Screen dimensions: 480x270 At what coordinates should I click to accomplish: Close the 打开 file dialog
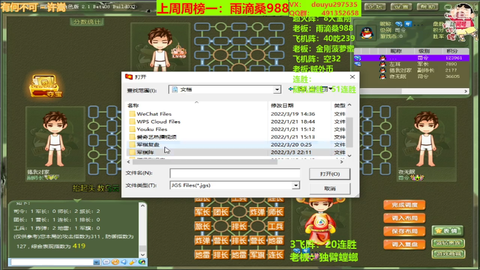352,77
